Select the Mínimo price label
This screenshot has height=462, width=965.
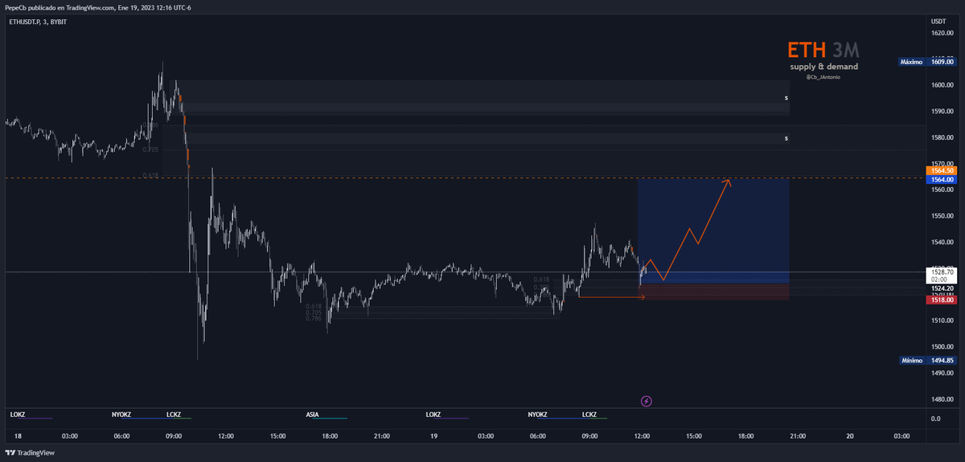(x=911, y=361)
